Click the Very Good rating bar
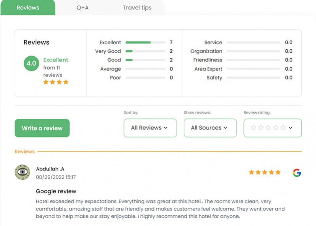316x226 pixels. tap(145, 51)
